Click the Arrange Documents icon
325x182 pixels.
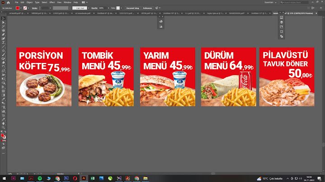click(x=84, y=2)
